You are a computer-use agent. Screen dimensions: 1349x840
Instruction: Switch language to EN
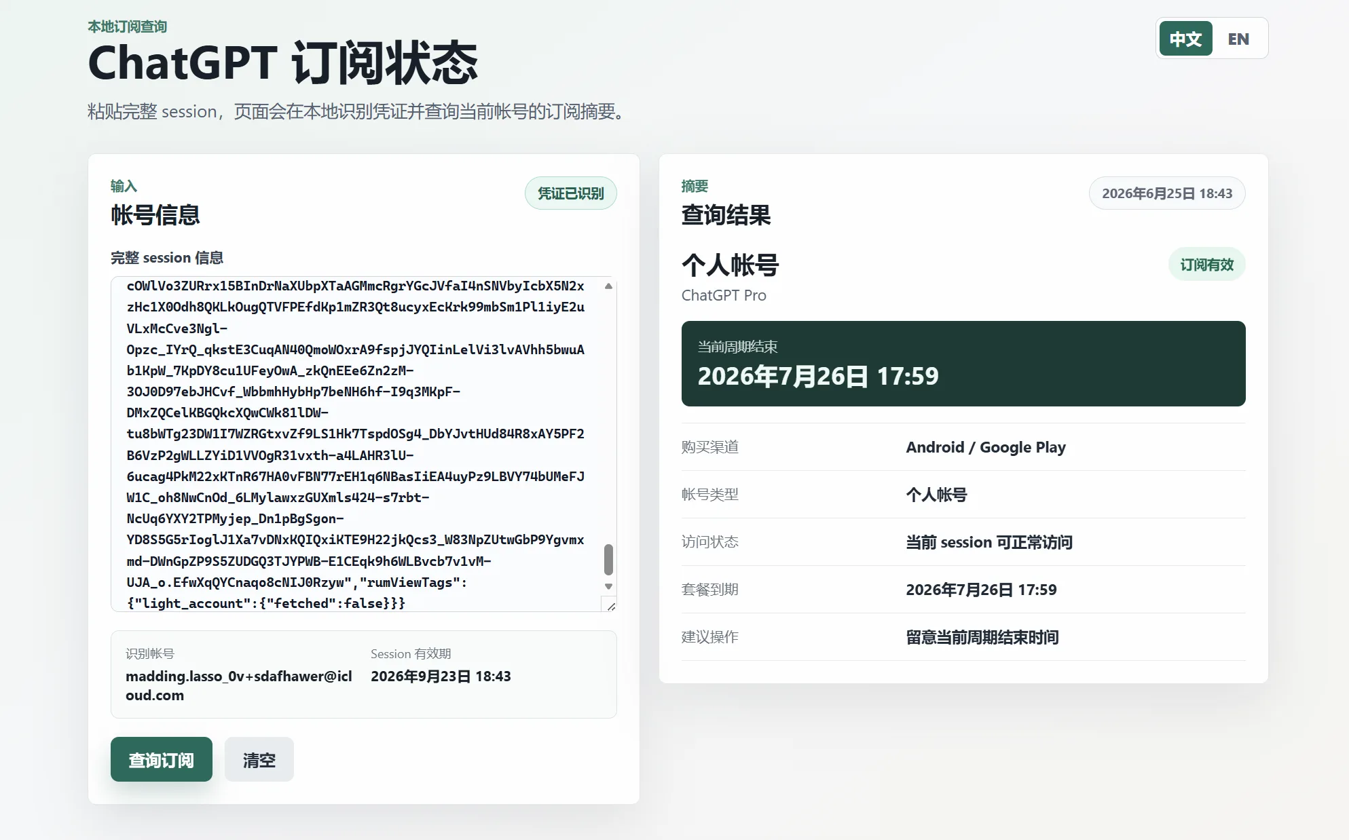pos(1238,39)
